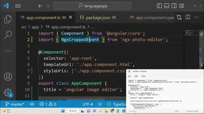204x114 pixels.
Task: Click the editor minimap
Action: coord(192,33)
